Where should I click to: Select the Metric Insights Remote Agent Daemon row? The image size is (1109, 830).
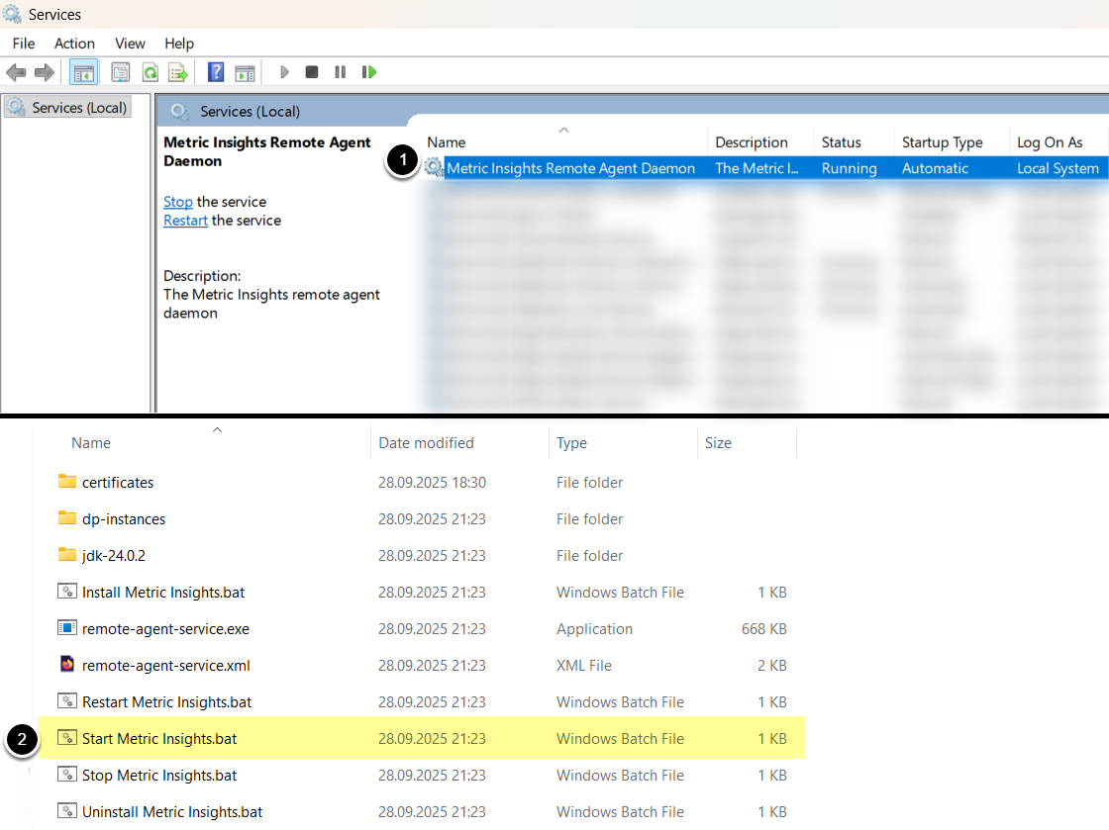570,168
